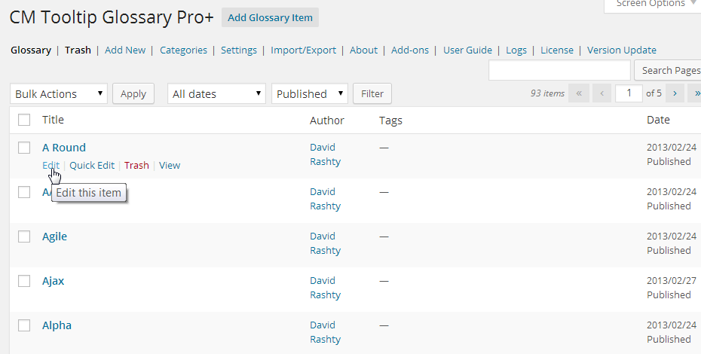Jump to last page double-arrow
Image resolution: width=701 pixels, height=354 pixels.
point(695,93)
